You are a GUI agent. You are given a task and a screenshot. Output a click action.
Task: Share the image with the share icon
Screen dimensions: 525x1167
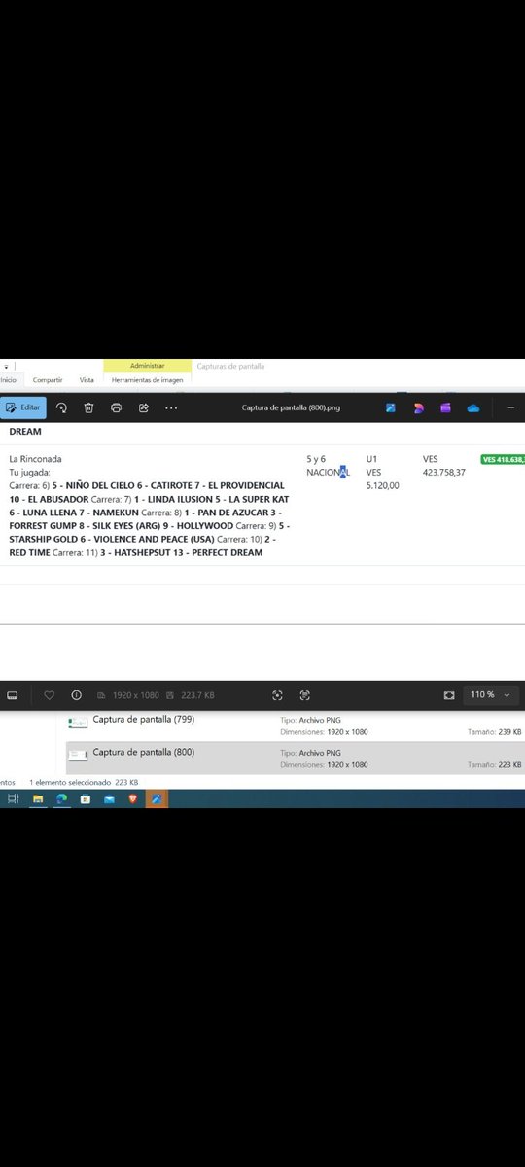point(144,407)
